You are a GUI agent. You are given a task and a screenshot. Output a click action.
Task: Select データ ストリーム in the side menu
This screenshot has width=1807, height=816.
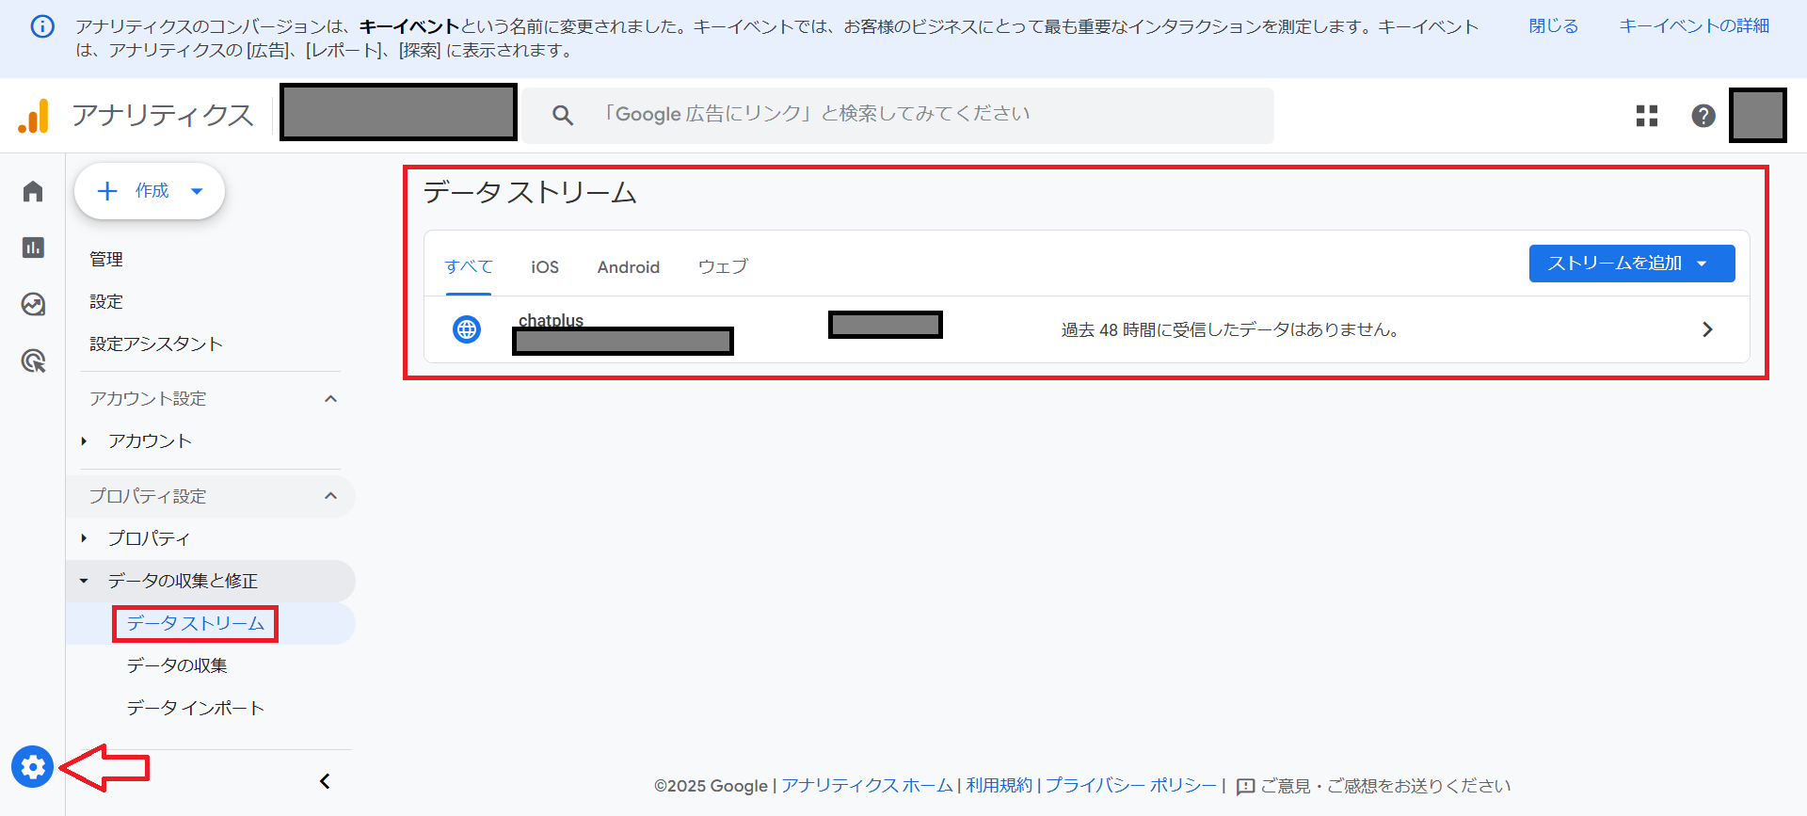(x=196, y=623)
